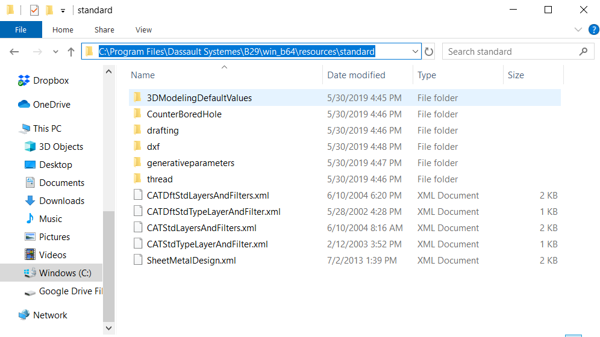The height and width of the screenshot is (337, 600).
Task: Click the Back navigation arrow
Action: tap(14, 52)
